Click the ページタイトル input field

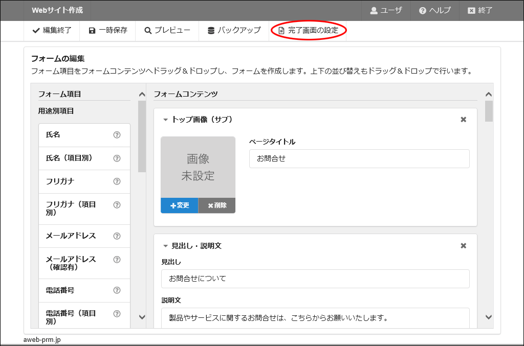click(x=359, y=158)
